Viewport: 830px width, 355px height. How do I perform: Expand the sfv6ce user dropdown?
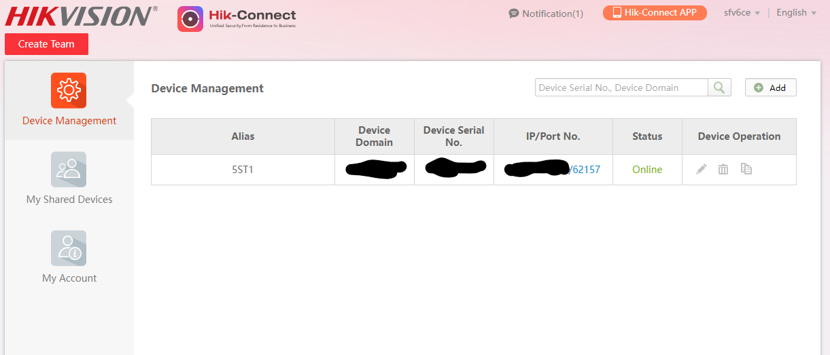[x=742, y=13]
